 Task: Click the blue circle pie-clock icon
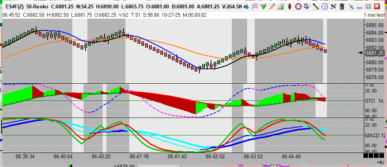pyautogui.click(x=324, y=6)
